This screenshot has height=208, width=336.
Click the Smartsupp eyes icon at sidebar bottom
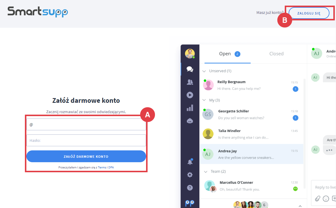pyautogui.click(x=190, y=203)
